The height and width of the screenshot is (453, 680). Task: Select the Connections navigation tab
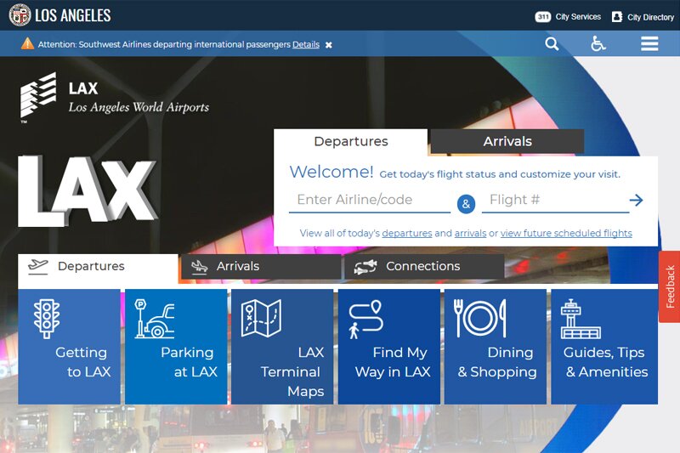pyautogui.click(x=424, y=267)
